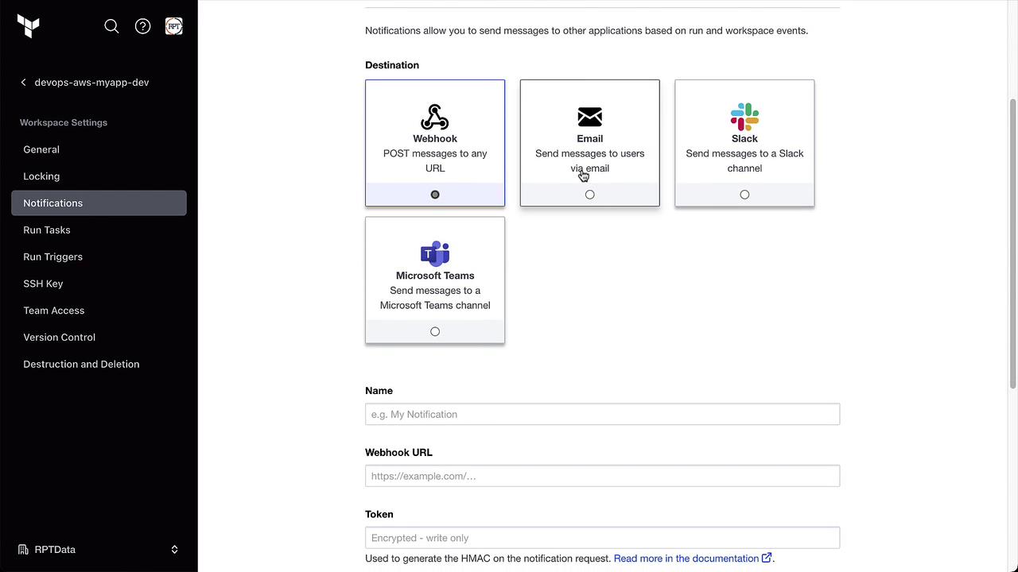Click the Webhook URL input field
Viewport: 1018px width, 572px height.
pyautogui.click(x=602, y=476)
